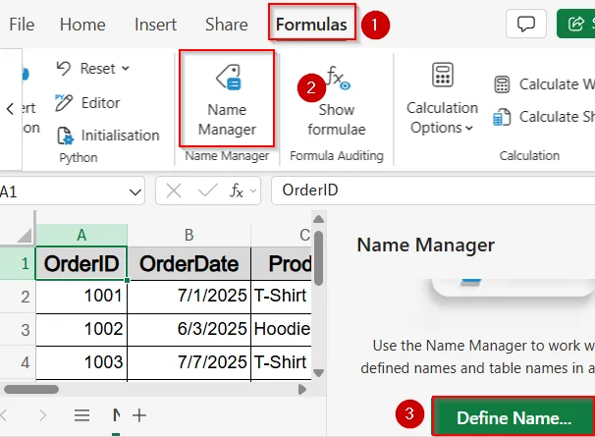
Task: Click the formula bar showing OrderID
Action: click(433, 191)
